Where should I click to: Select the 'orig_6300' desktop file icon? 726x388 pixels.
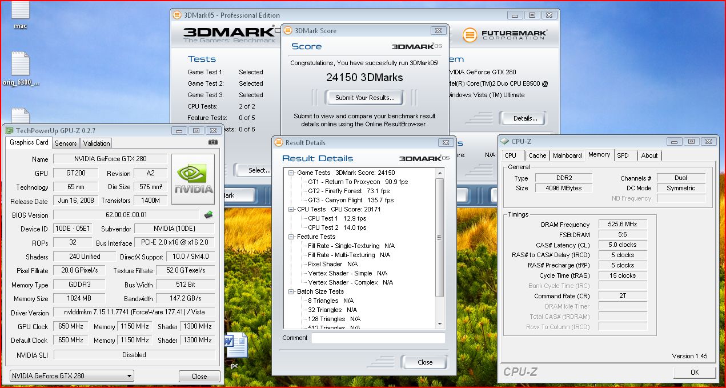[20, 64]
